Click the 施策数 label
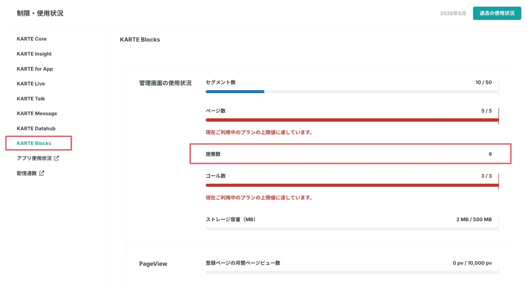 [x=213, y=154]
